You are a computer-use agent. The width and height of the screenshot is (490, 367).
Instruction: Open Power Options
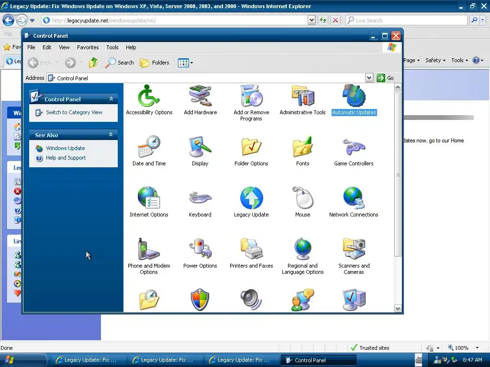200,253
